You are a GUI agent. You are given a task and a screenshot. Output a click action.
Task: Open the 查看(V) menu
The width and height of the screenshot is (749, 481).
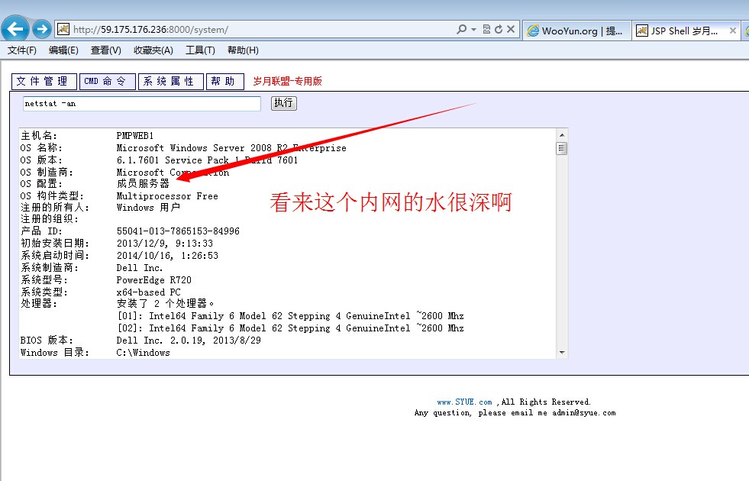click(106, 50)
